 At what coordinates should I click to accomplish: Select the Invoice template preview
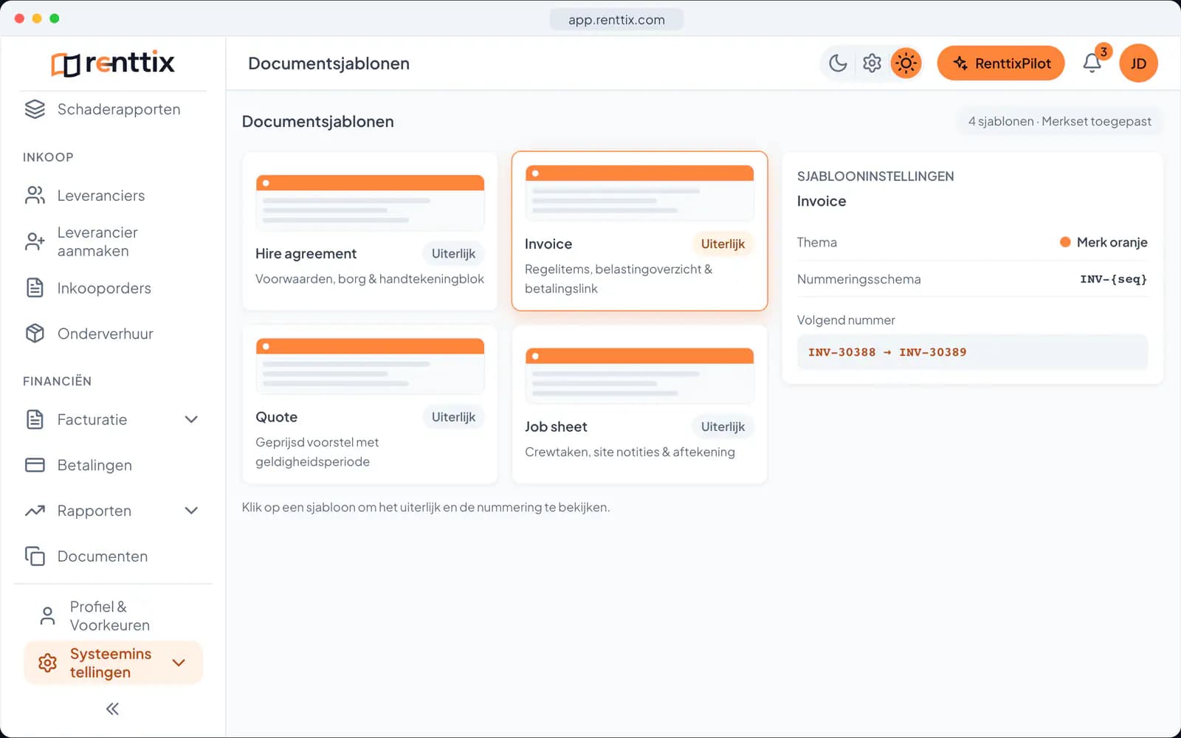[x=639, y=193]
